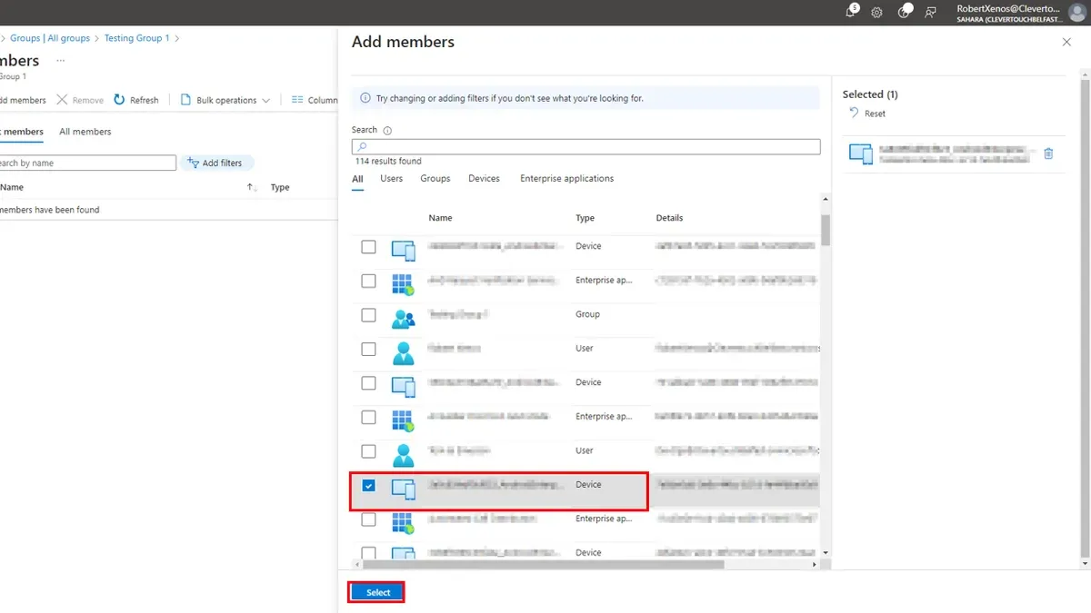Click the Type header in Add members list

click(x=585, y=218)
